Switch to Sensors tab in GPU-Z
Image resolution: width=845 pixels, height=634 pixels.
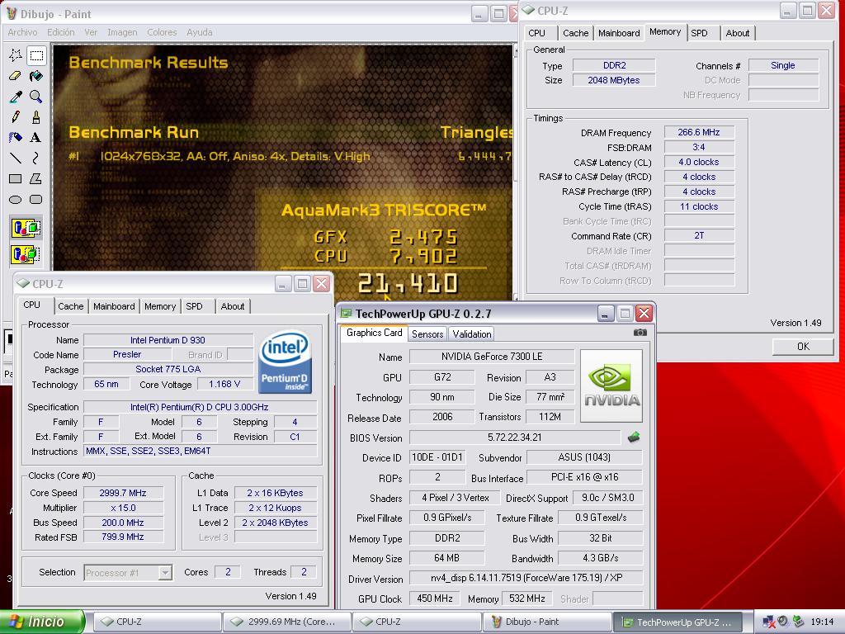pos(427,334)
